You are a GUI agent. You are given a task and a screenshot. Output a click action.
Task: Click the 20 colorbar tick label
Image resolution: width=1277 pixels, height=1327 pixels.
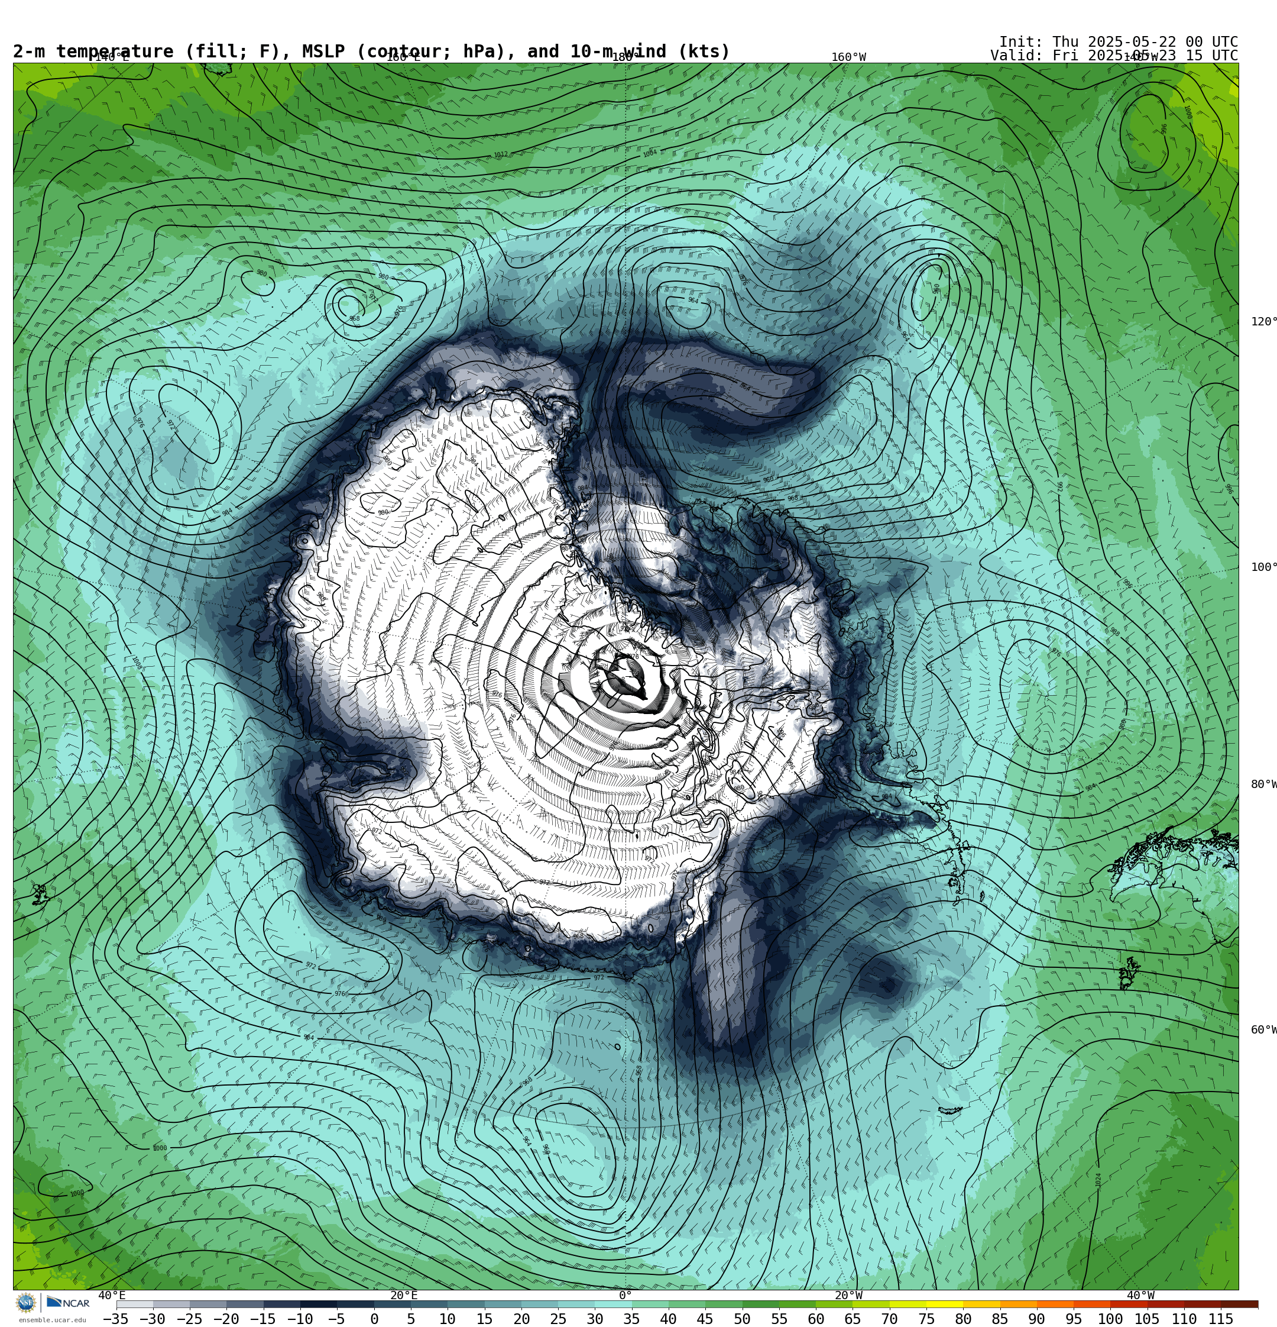click(x=521, y=1319)
